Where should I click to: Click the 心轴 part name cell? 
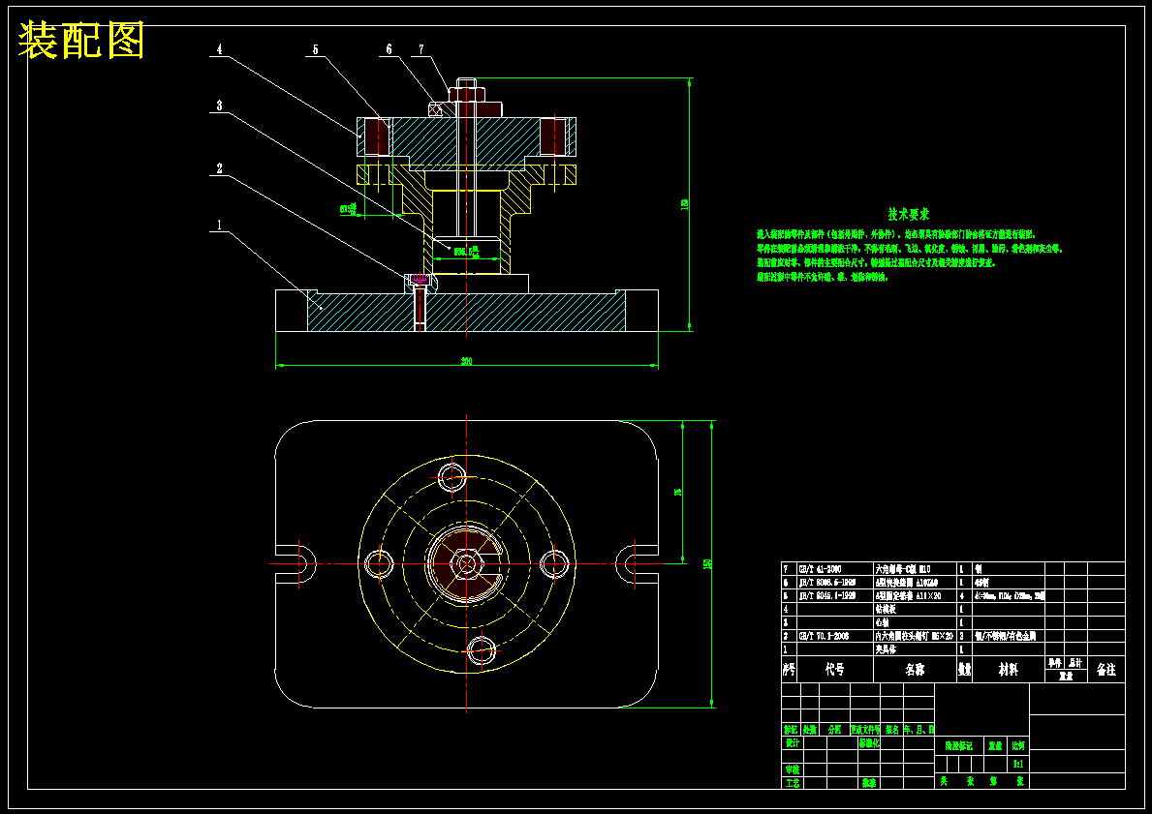click(915, 622)
